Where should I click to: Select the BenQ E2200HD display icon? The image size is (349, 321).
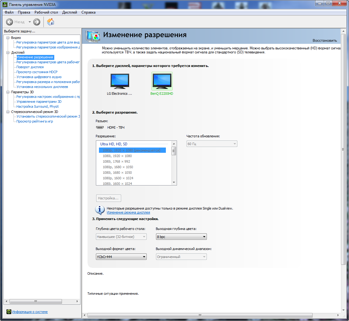click(162, 81)
